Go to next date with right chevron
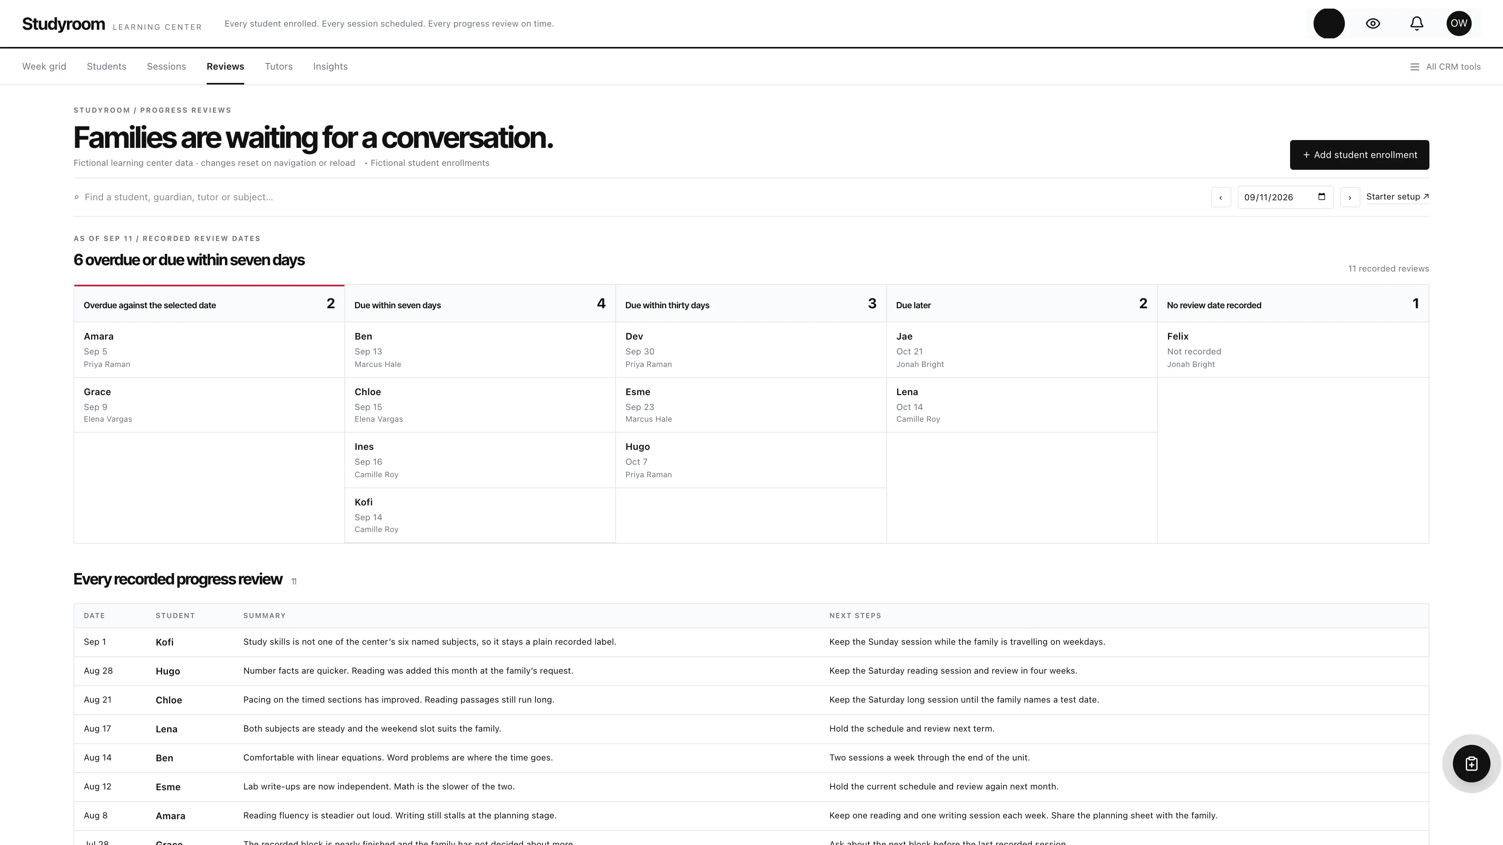 pyautogui.click(x=1350, y=197)
